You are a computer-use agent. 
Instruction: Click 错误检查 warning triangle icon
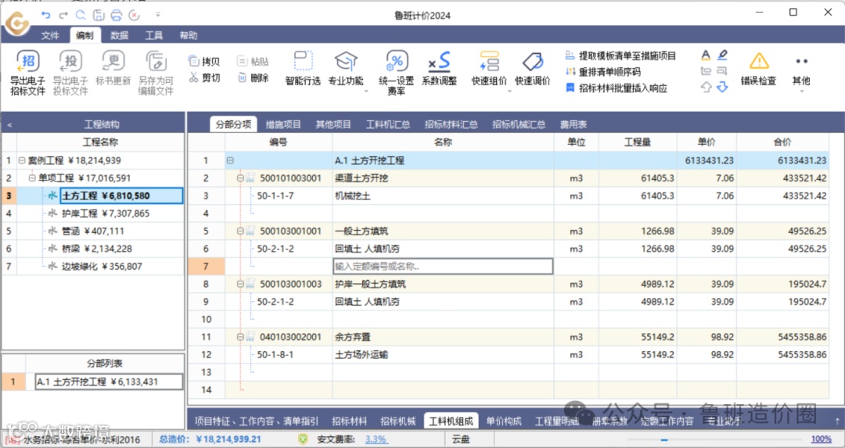tap(759, 60)
